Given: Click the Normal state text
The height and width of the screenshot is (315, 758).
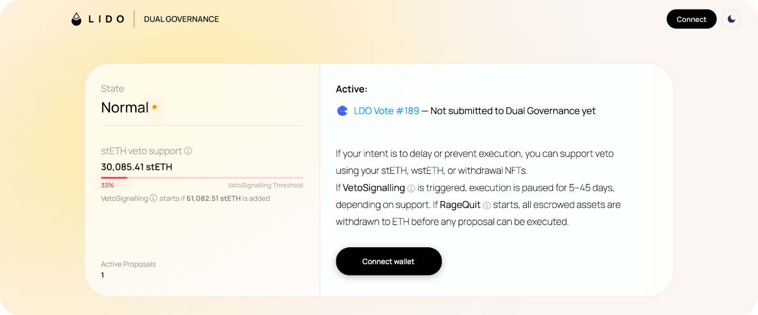Looking at the screenshot, I should pyautogui.click(x=125, y=108).
